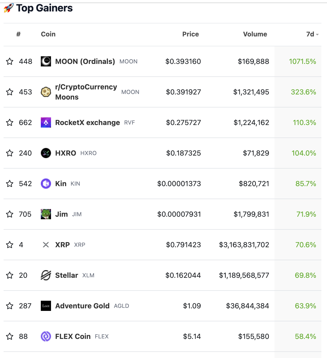Viewport: 327px width, 358px height.
Task: Sort by the # rank column
Action: coord(18,34)
